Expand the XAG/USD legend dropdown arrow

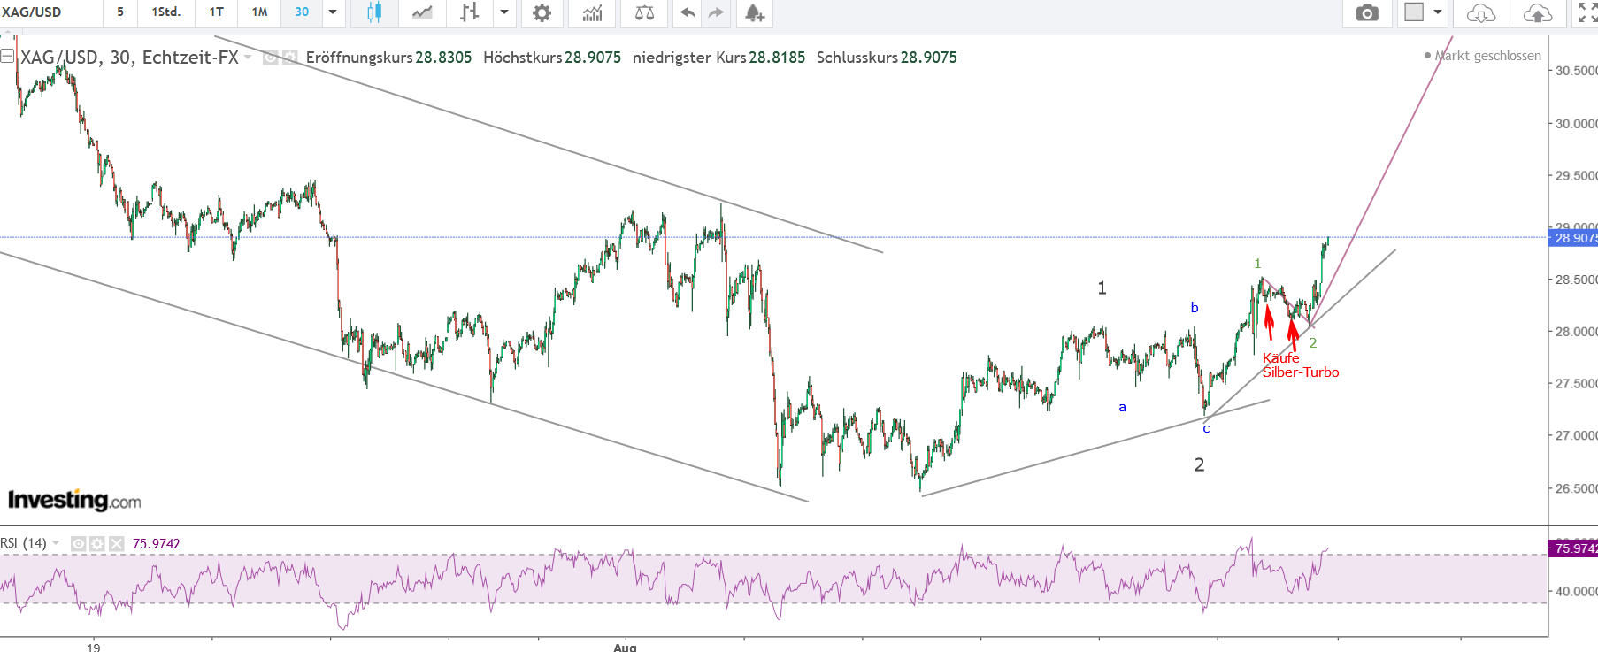coord(248,58)
